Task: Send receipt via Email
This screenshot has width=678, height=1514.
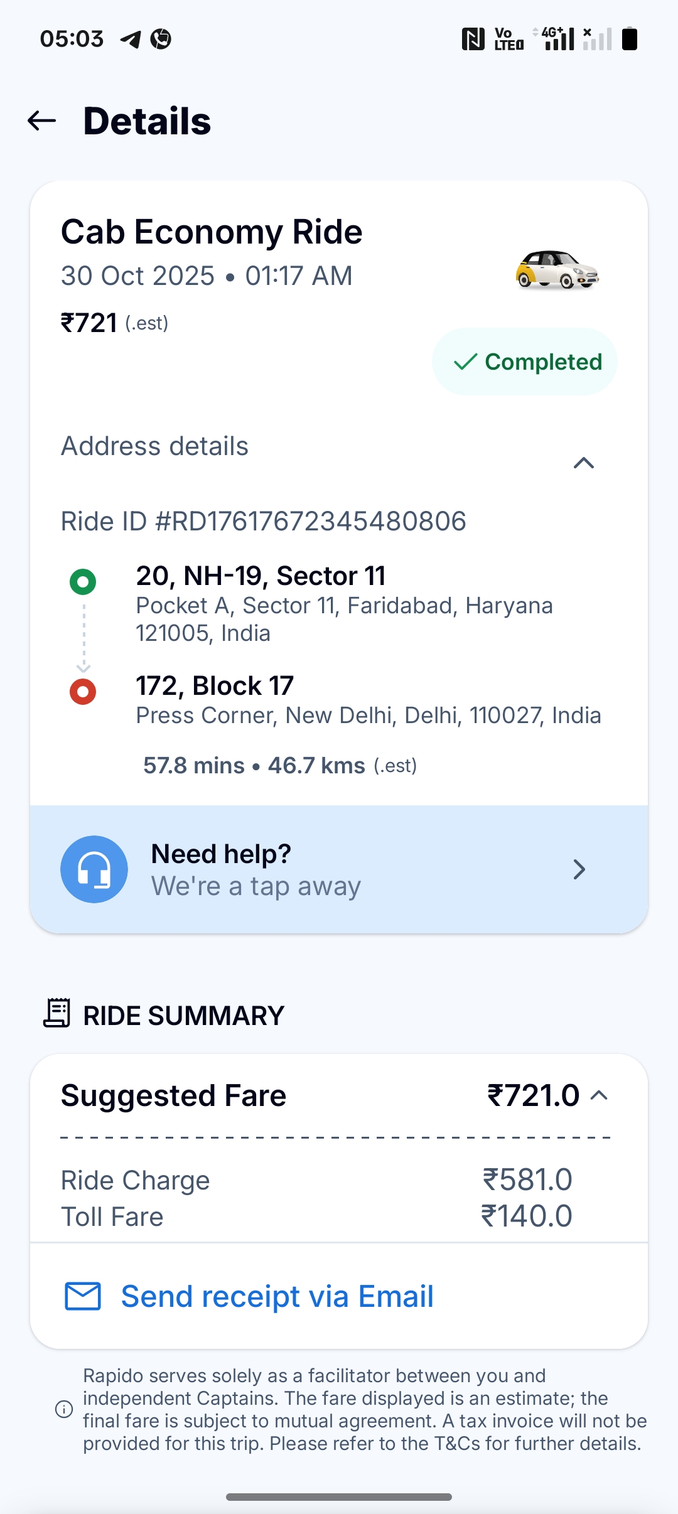Action: pyautogui.click(x=277, y=1296)
